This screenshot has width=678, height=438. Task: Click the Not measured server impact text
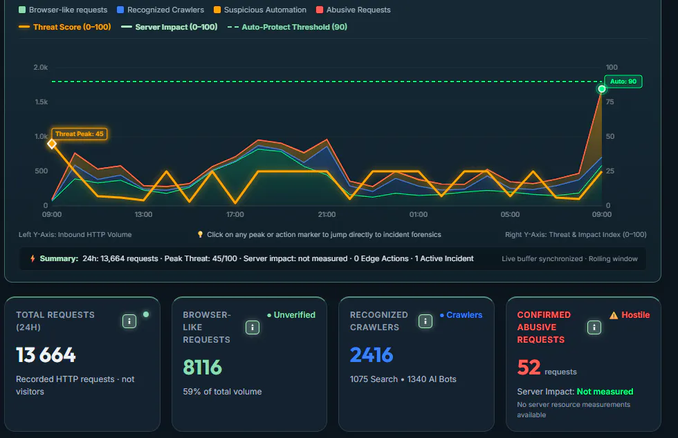[605, 392]
